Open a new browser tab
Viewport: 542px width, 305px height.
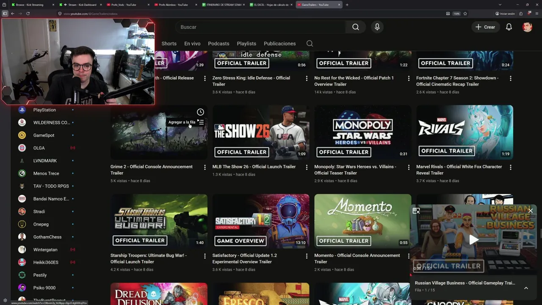click(347, 5)
